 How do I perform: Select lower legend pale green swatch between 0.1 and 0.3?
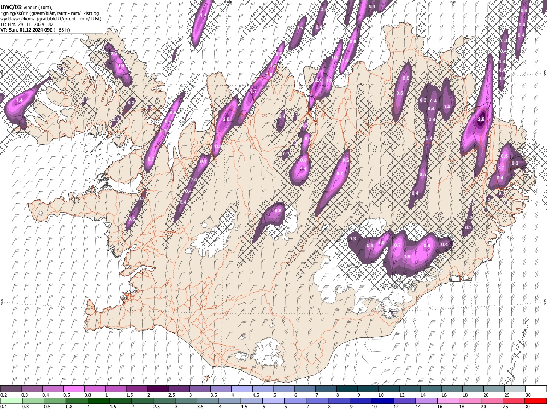click(x=11, y=401)
